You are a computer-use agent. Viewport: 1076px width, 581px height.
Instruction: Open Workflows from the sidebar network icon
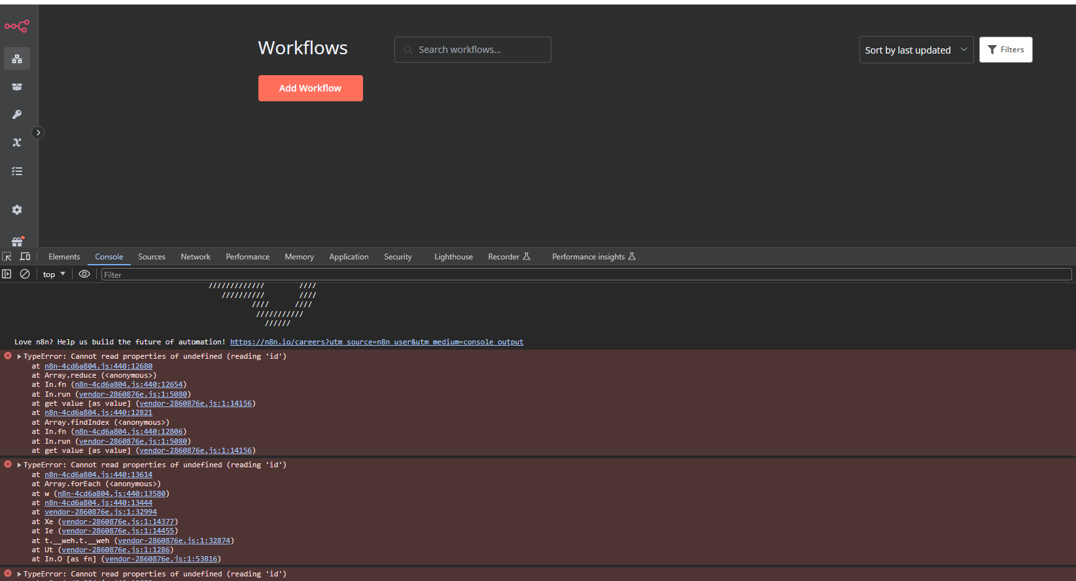(x=17, y=59)
